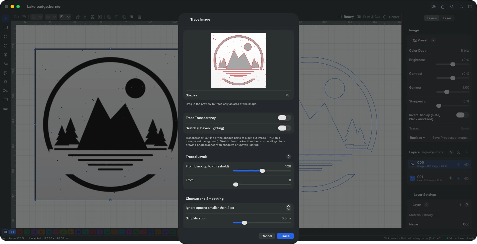Click the preview eye icon in title bar
This screenshot has height=244, width=477.
click(x=434, y=7)
